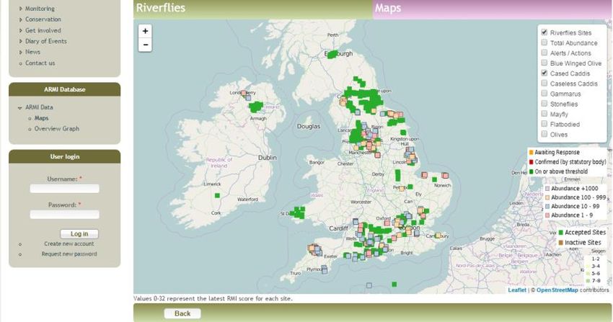
Task: Expand the Diary of Events arrow
Action: point(20,41)
